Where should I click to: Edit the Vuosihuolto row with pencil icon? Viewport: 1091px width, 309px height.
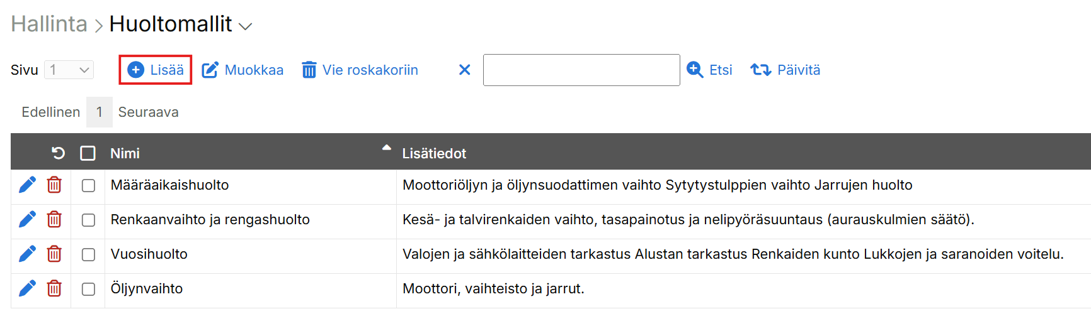pyautogui.click(x=27, y=254)
